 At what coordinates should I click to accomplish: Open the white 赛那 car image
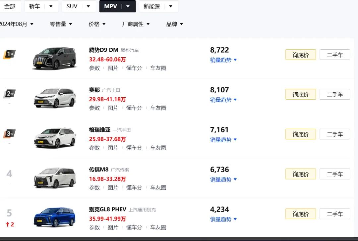click(x=54, y=98)
